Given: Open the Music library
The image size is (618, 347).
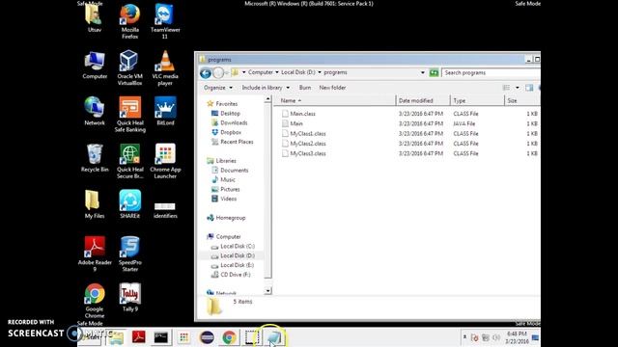Looking at the screenshot, I should (x=228, y=180).
